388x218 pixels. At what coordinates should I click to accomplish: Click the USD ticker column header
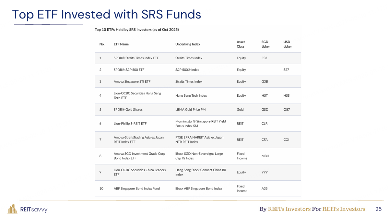[288, 44]
